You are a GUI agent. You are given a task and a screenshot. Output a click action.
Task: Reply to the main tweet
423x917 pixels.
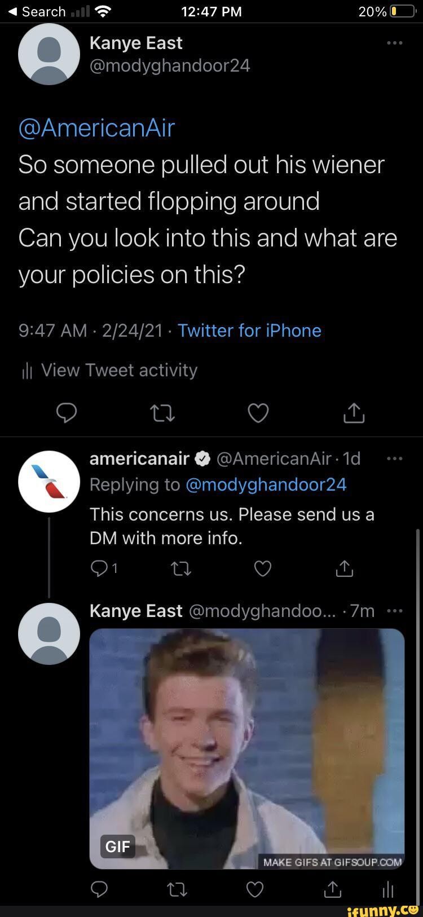pyautogui.click(x=67, y=413)
